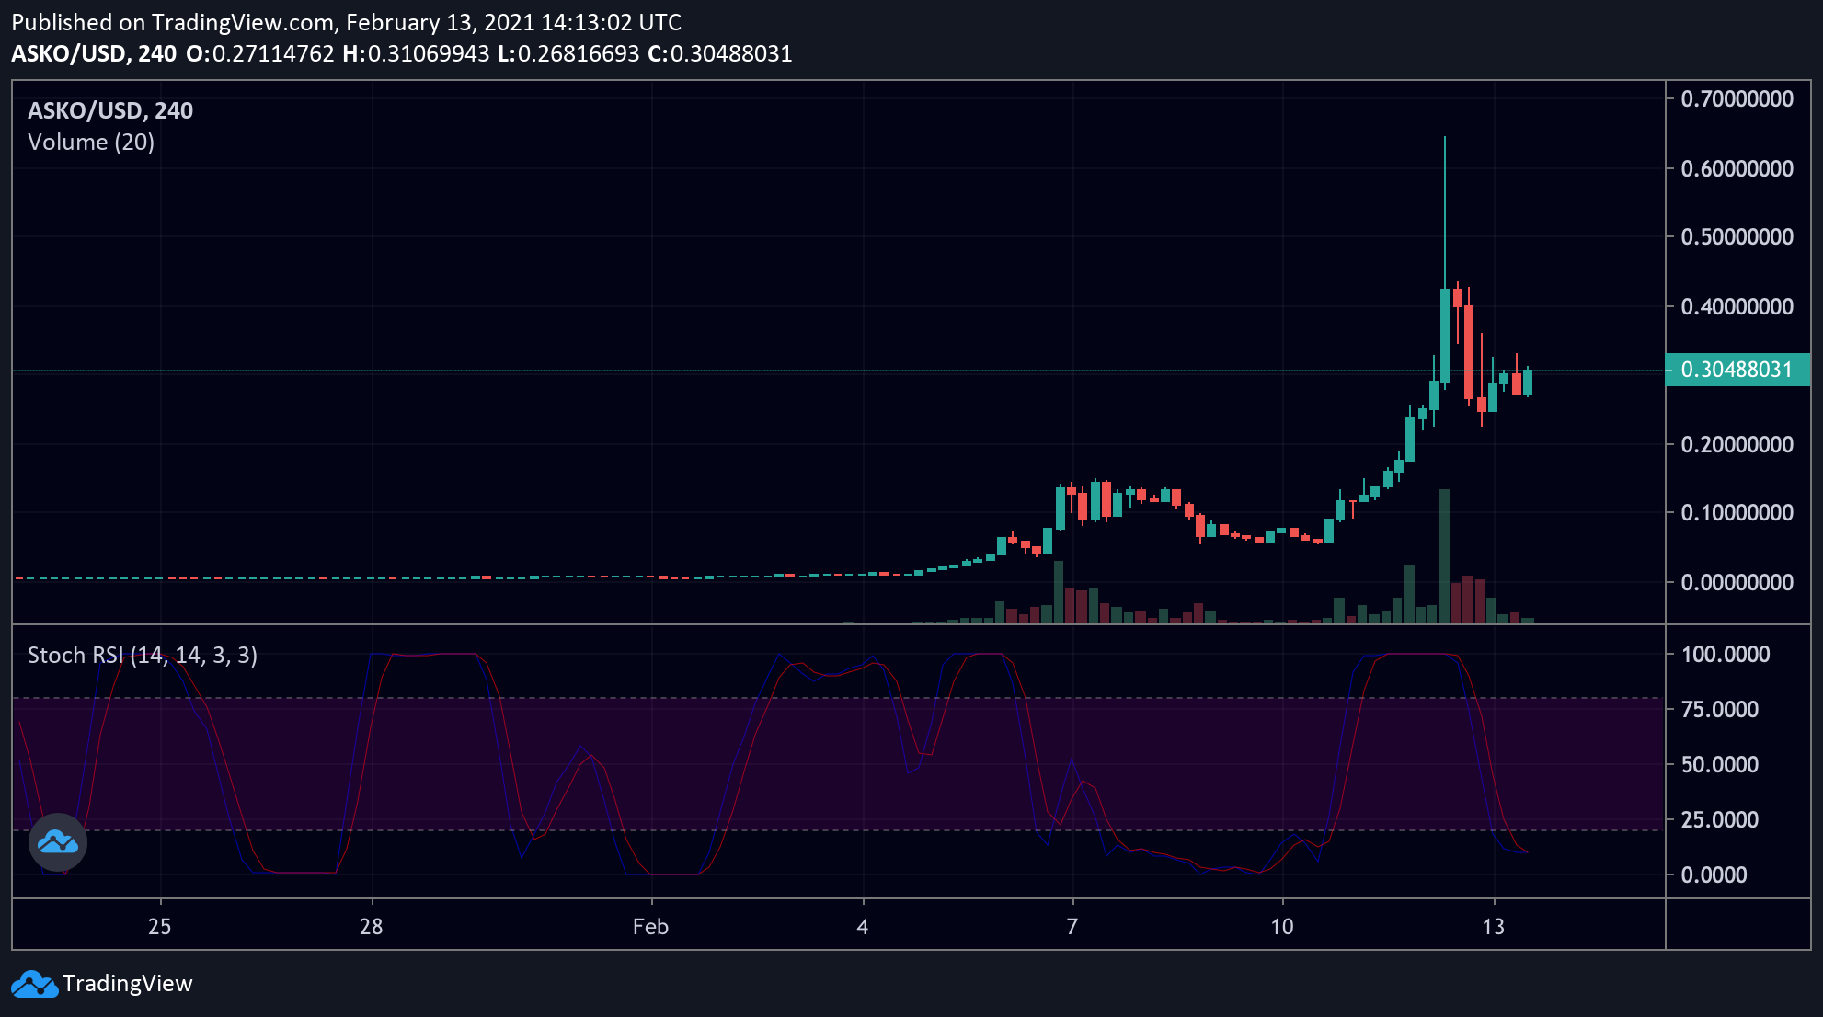The height and width of the screenshot is (1017, 1823).
Task: Click the 0.00000000 price axis label
Action: coord(1737,582)
